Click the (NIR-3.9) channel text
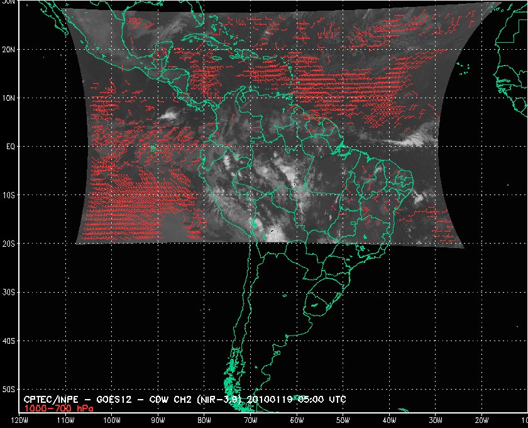This screenshot has width=528, height=428. click(x=219, y=400)
